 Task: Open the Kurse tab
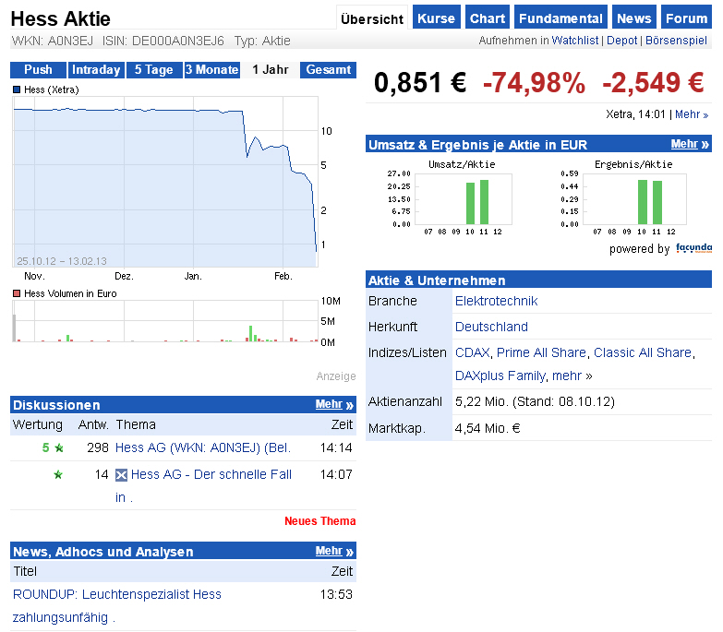tap(436, 18)
